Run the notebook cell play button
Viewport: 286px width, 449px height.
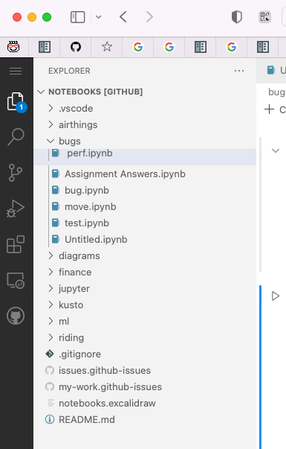(276, 296)
